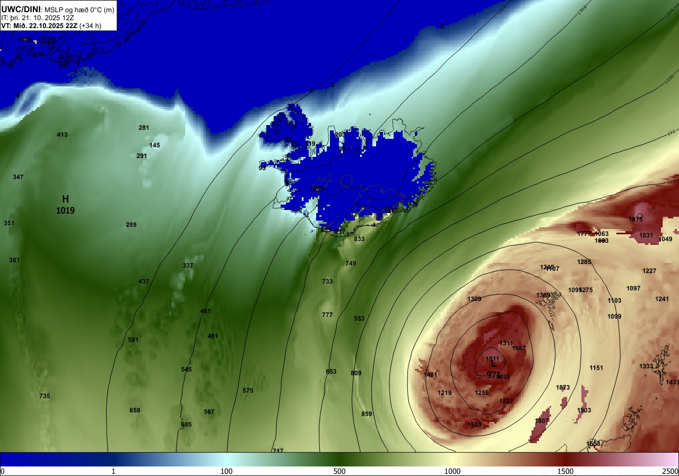Click the 281 height value
The height and width of the screenshot is (476, 679).
[x=144, y=128]
